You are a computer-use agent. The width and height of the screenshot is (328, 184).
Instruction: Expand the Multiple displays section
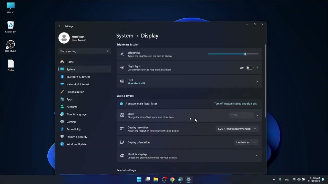[257, 156]
